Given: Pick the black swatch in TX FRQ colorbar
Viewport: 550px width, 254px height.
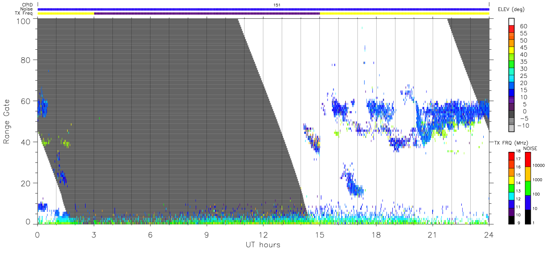Looking at the screenshot, I should 511,220.
